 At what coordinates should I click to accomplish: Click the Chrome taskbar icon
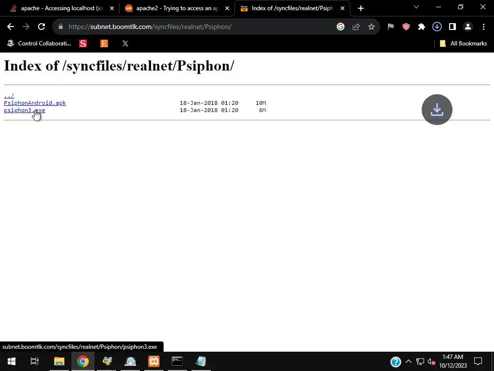83,361
